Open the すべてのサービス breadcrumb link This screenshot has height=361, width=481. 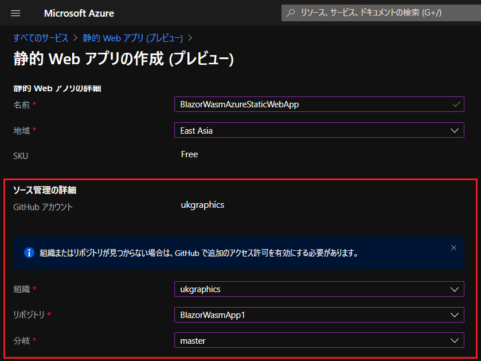[x=41, y=38]
